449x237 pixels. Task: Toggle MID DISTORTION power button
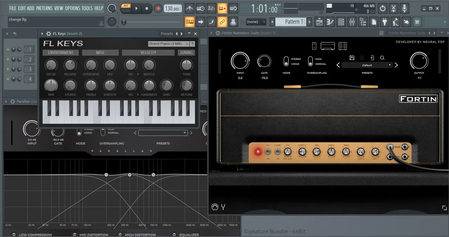74,235
